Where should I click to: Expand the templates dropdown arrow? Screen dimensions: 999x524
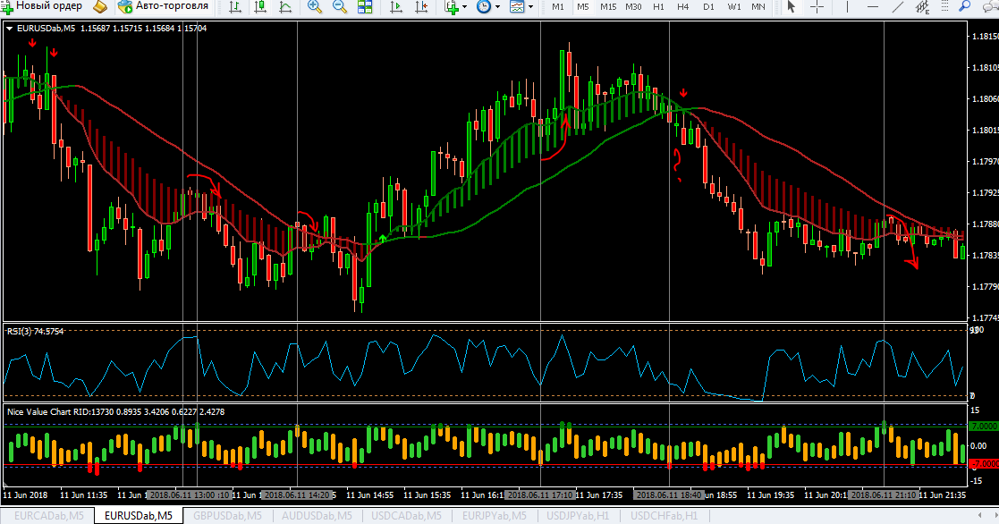(530, 7)
